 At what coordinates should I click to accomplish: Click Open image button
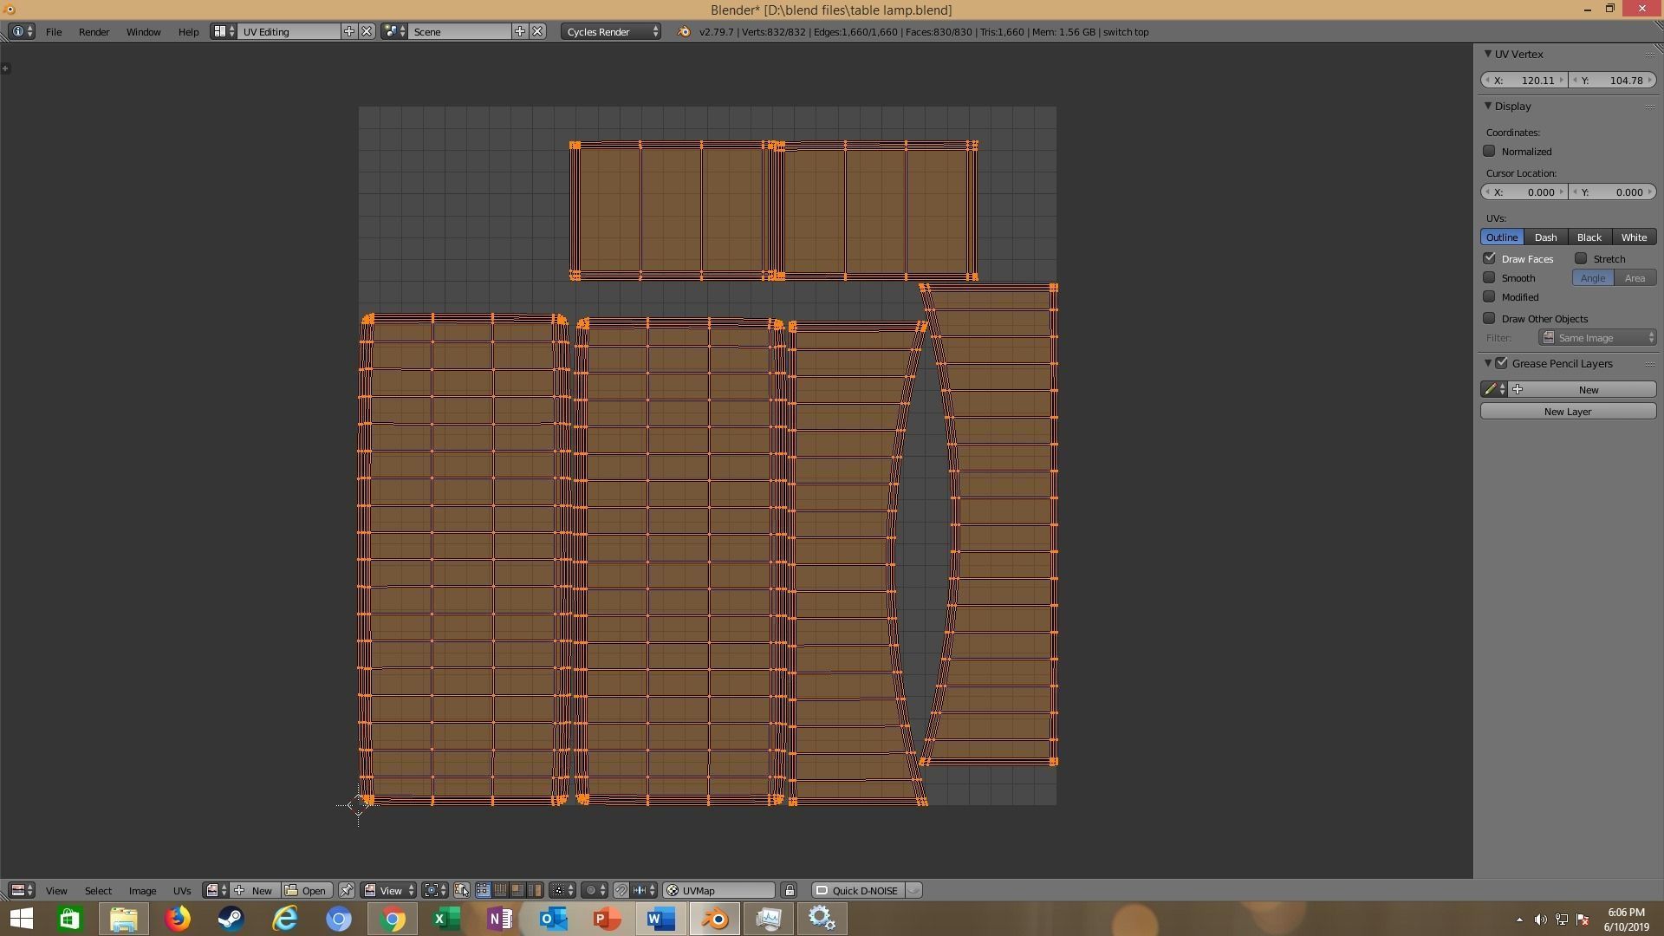[307, 890]
